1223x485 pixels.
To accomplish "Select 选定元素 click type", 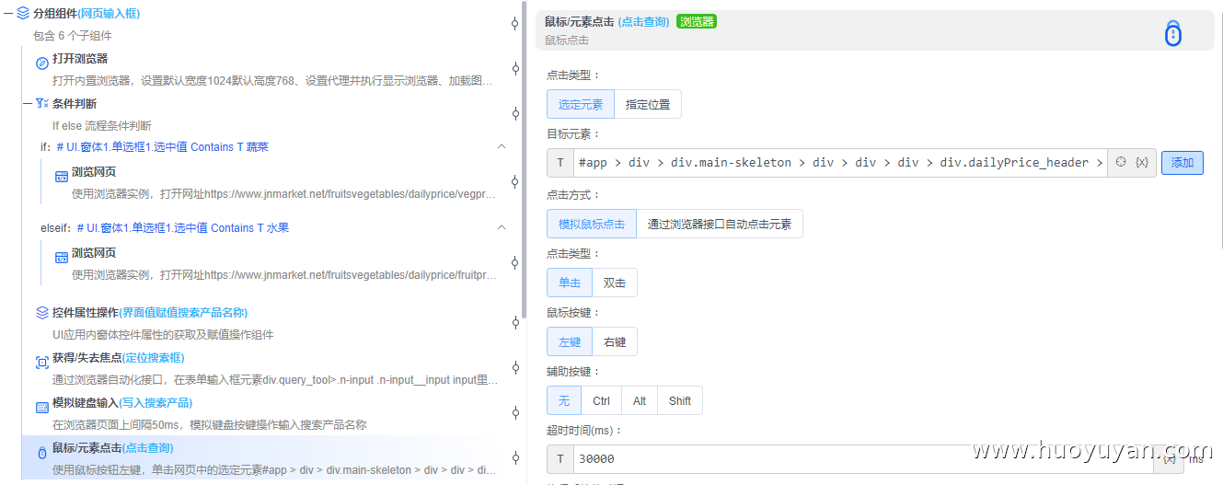I will pyautogui.click(x=581, y=104).
